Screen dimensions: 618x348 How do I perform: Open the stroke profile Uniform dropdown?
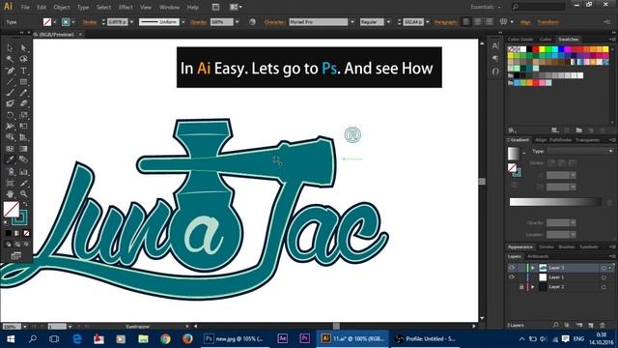[183, 22]
